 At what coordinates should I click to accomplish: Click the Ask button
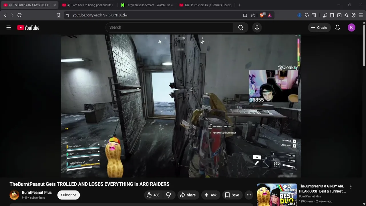(x=210, y=195)
